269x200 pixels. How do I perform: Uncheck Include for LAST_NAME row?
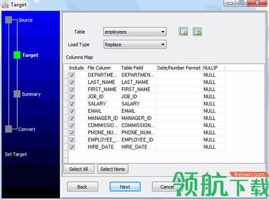pyautogui.click(x=72, y=82)
